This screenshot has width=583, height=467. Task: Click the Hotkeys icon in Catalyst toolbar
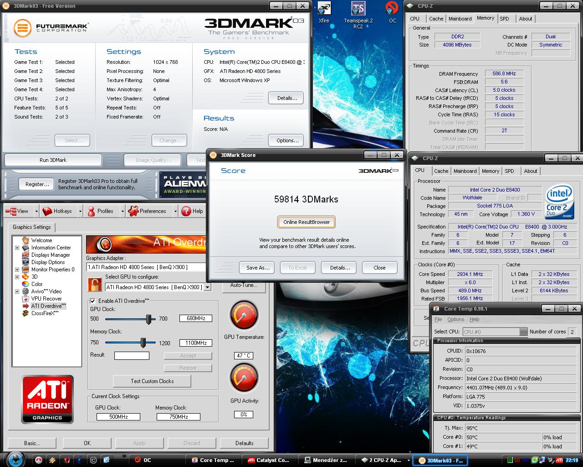pos(47,211)
